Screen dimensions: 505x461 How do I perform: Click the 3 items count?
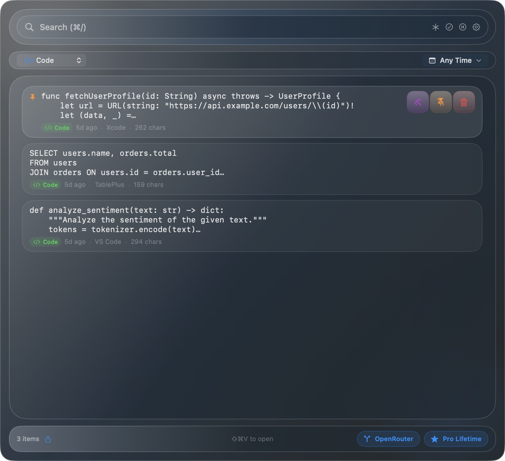coord(28,439)
